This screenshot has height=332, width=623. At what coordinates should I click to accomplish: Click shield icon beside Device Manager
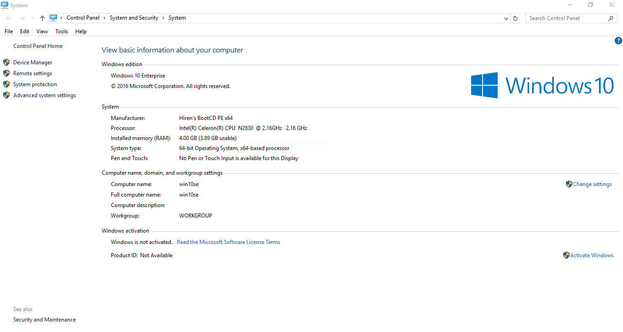[x=6, y=62]
